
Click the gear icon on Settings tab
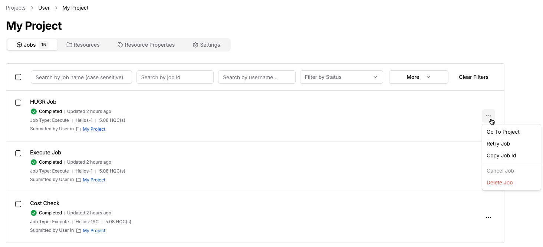tap(195, 45)
